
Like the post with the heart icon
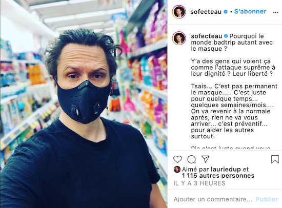tap(177, 159)
